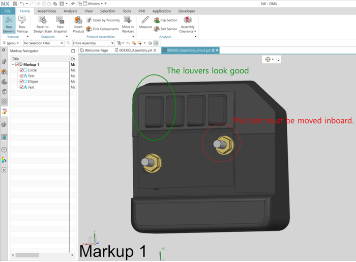Open the Clip Section tool
The image size is (356, 262).
pyautogui.click(x=165, y=20)
